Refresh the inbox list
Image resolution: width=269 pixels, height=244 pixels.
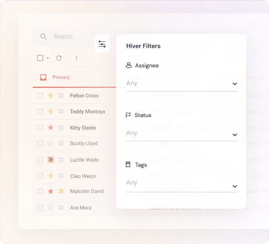[x=59, y=58]
